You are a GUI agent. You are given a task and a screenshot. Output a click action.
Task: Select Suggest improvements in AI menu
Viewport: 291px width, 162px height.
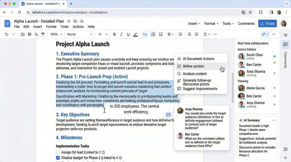[200, 89]
